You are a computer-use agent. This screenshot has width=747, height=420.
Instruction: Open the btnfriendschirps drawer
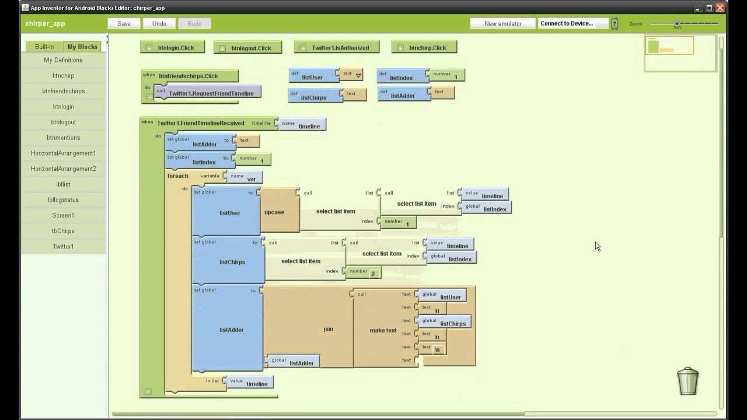[x=63, y=91]
